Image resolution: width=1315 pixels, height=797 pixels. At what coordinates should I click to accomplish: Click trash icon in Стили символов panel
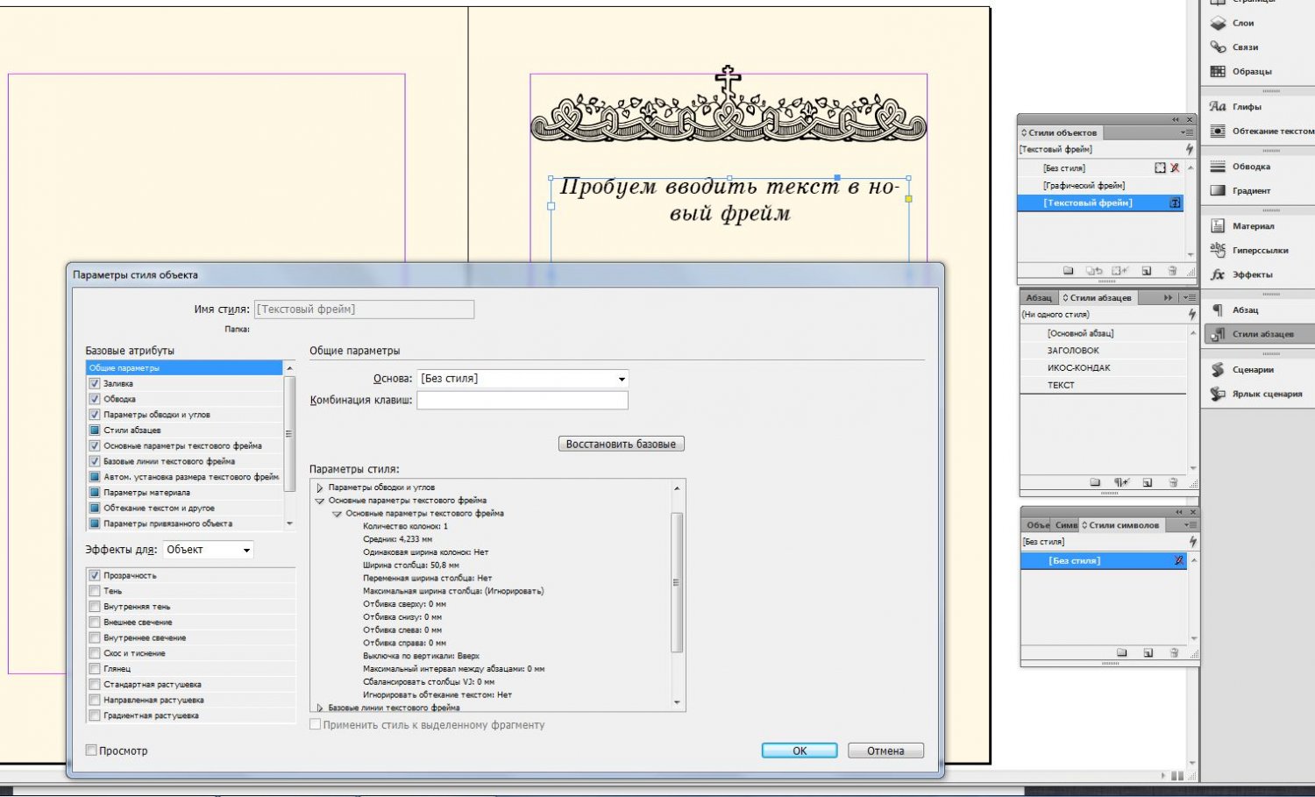coord(1174,652)
